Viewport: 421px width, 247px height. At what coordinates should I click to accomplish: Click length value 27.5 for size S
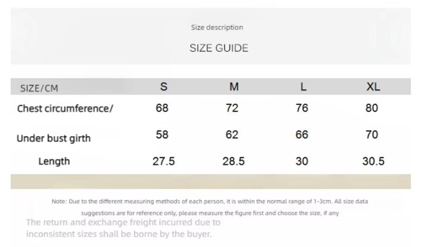click(163, 161)
